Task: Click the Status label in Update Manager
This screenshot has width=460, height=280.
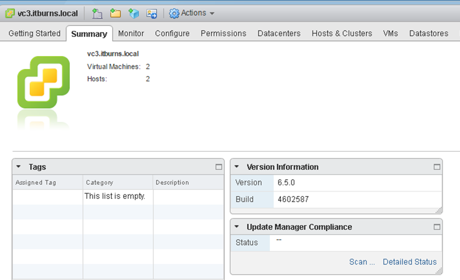Action: [247, 243]
